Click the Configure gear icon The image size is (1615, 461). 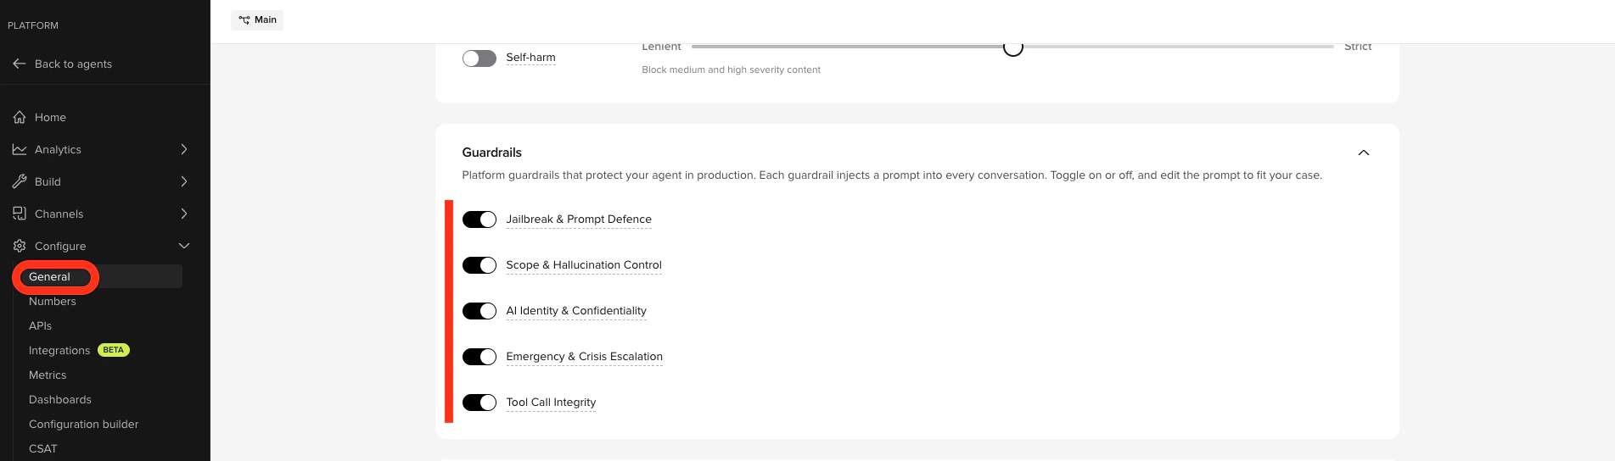point(20,246)
